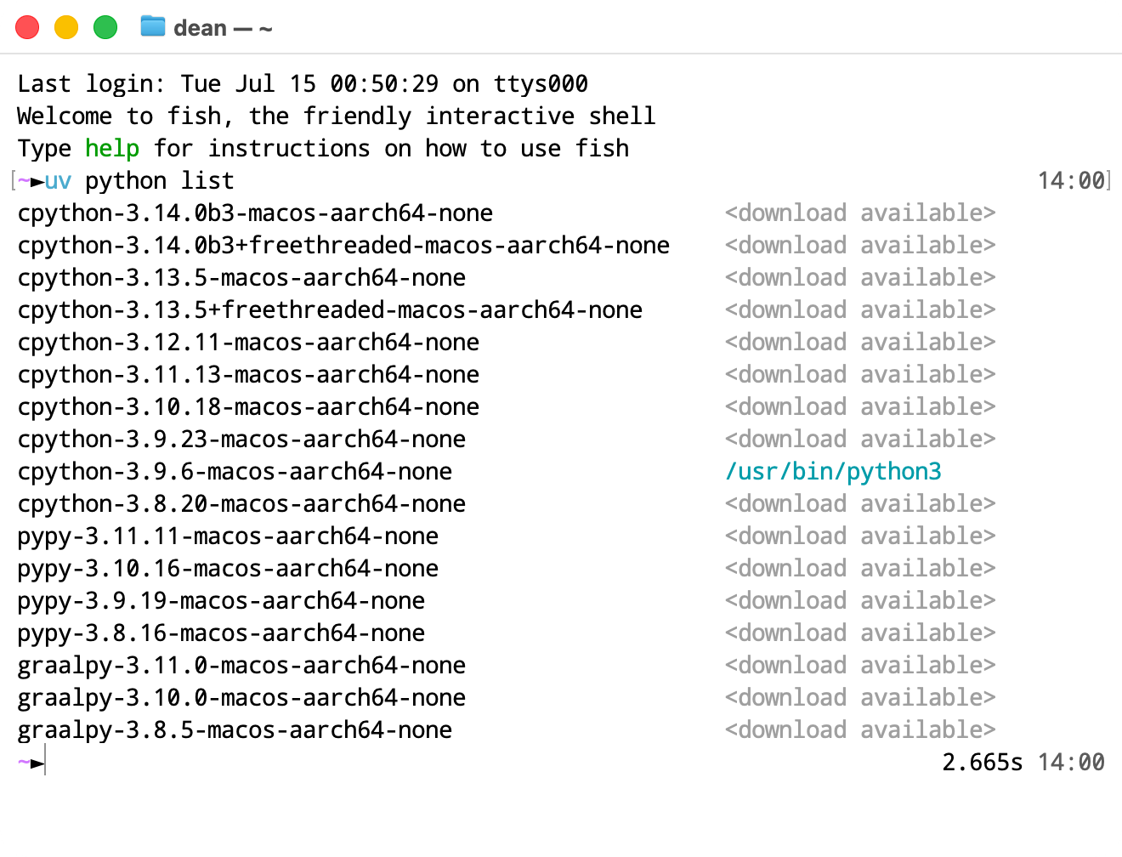Click the cpython-3.14.0b3-macos-aarch64-none entry
The image size is (1122, 857).
point(255,213)
